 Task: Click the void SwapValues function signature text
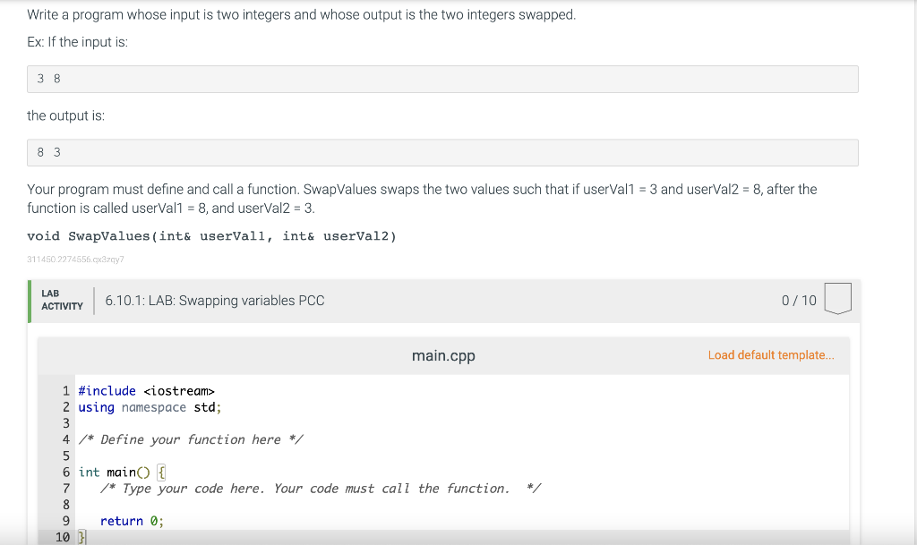pyautogui.click(x=211, y=236)
